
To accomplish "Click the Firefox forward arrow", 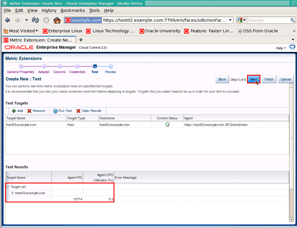I will tap(17, 20).
